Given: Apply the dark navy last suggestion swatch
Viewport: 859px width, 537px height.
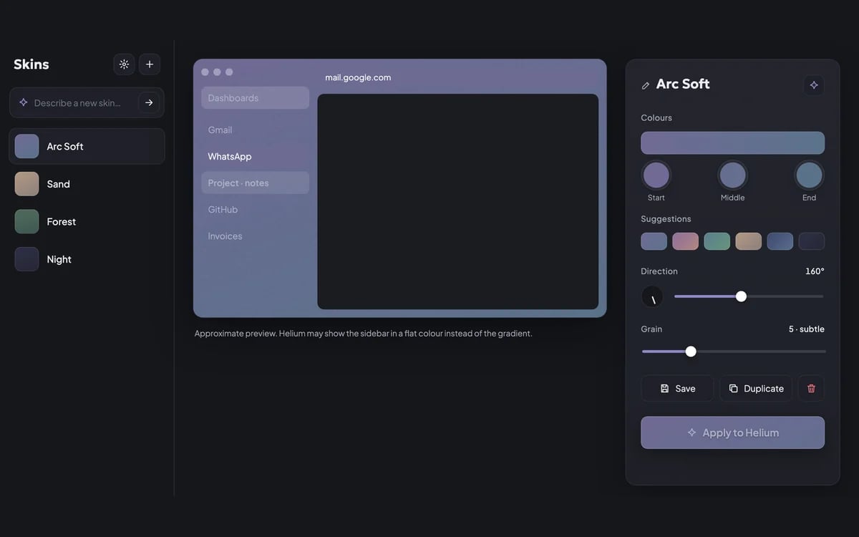Looking at the screenshot, I should (x=811, y=241).
